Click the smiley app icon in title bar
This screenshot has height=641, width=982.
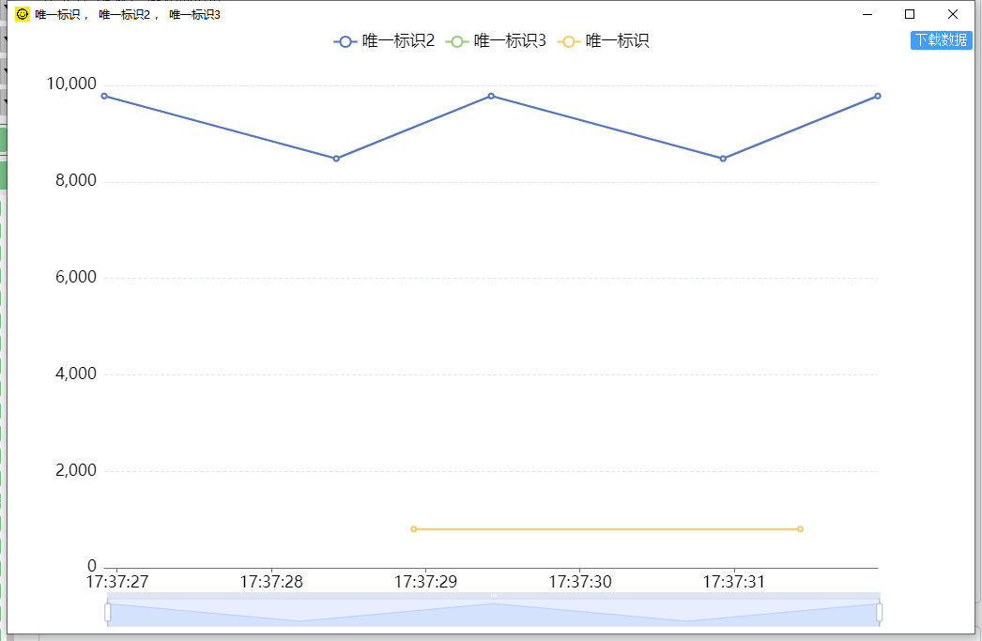pos(23,14)
